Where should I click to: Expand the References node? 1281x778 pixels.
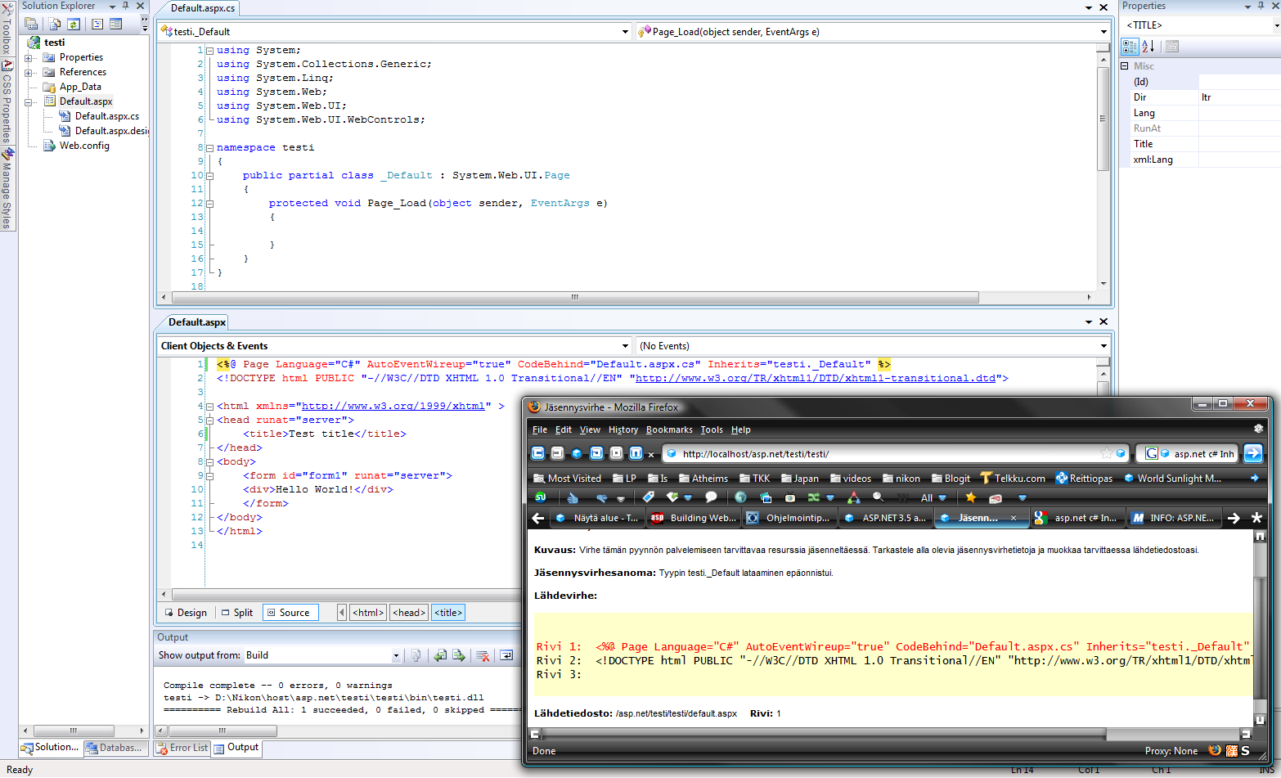coord(29,72)
